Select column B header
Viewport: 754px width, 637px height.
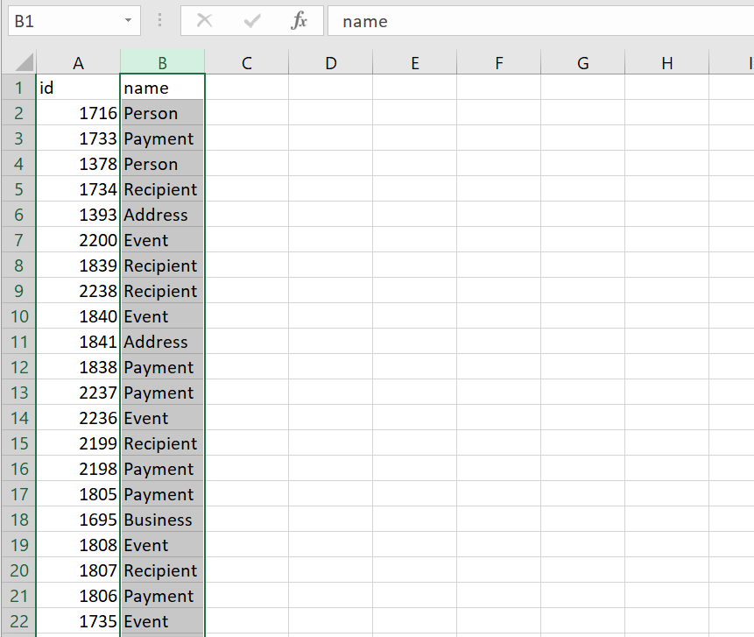(x=163, y=63)
